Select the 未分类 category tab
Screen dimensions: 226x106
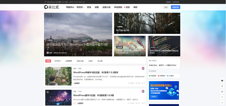(x=100, y=61)
